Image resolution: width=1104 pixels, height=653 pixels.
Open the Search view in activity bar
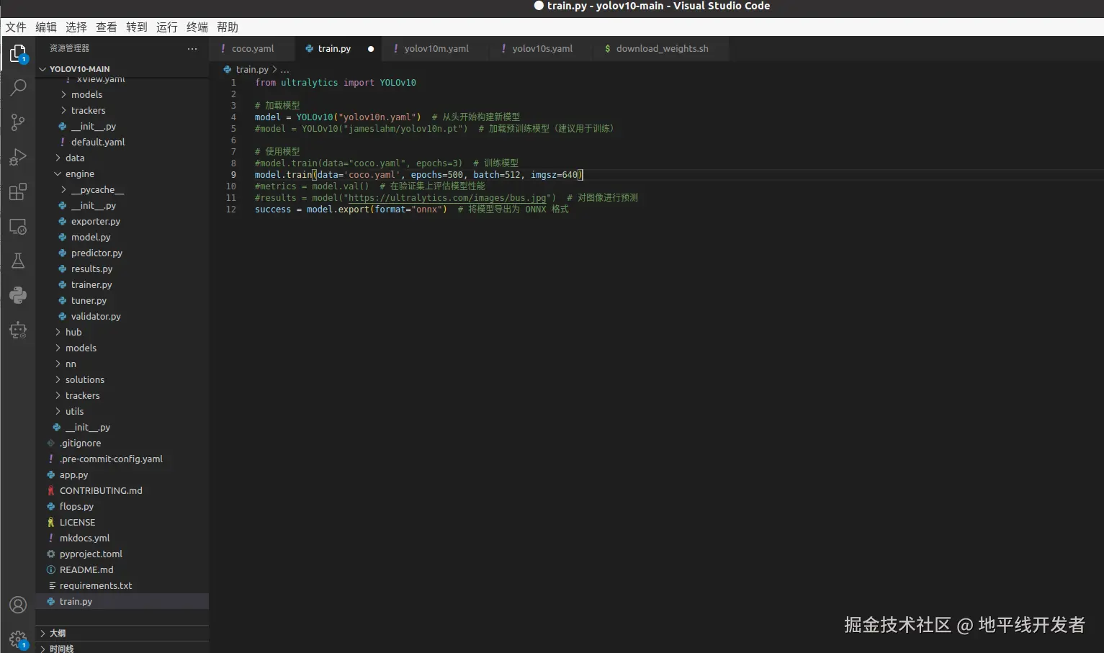(18, 88)
